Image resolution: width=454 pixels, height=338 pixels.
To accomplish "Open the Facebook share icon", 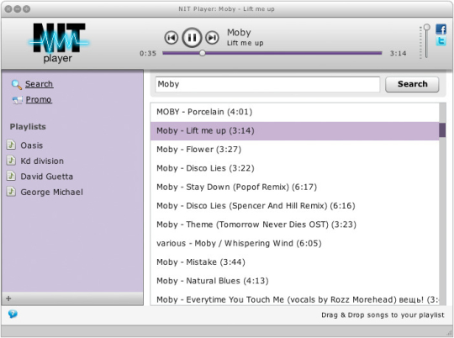I will tap(441, 29).
